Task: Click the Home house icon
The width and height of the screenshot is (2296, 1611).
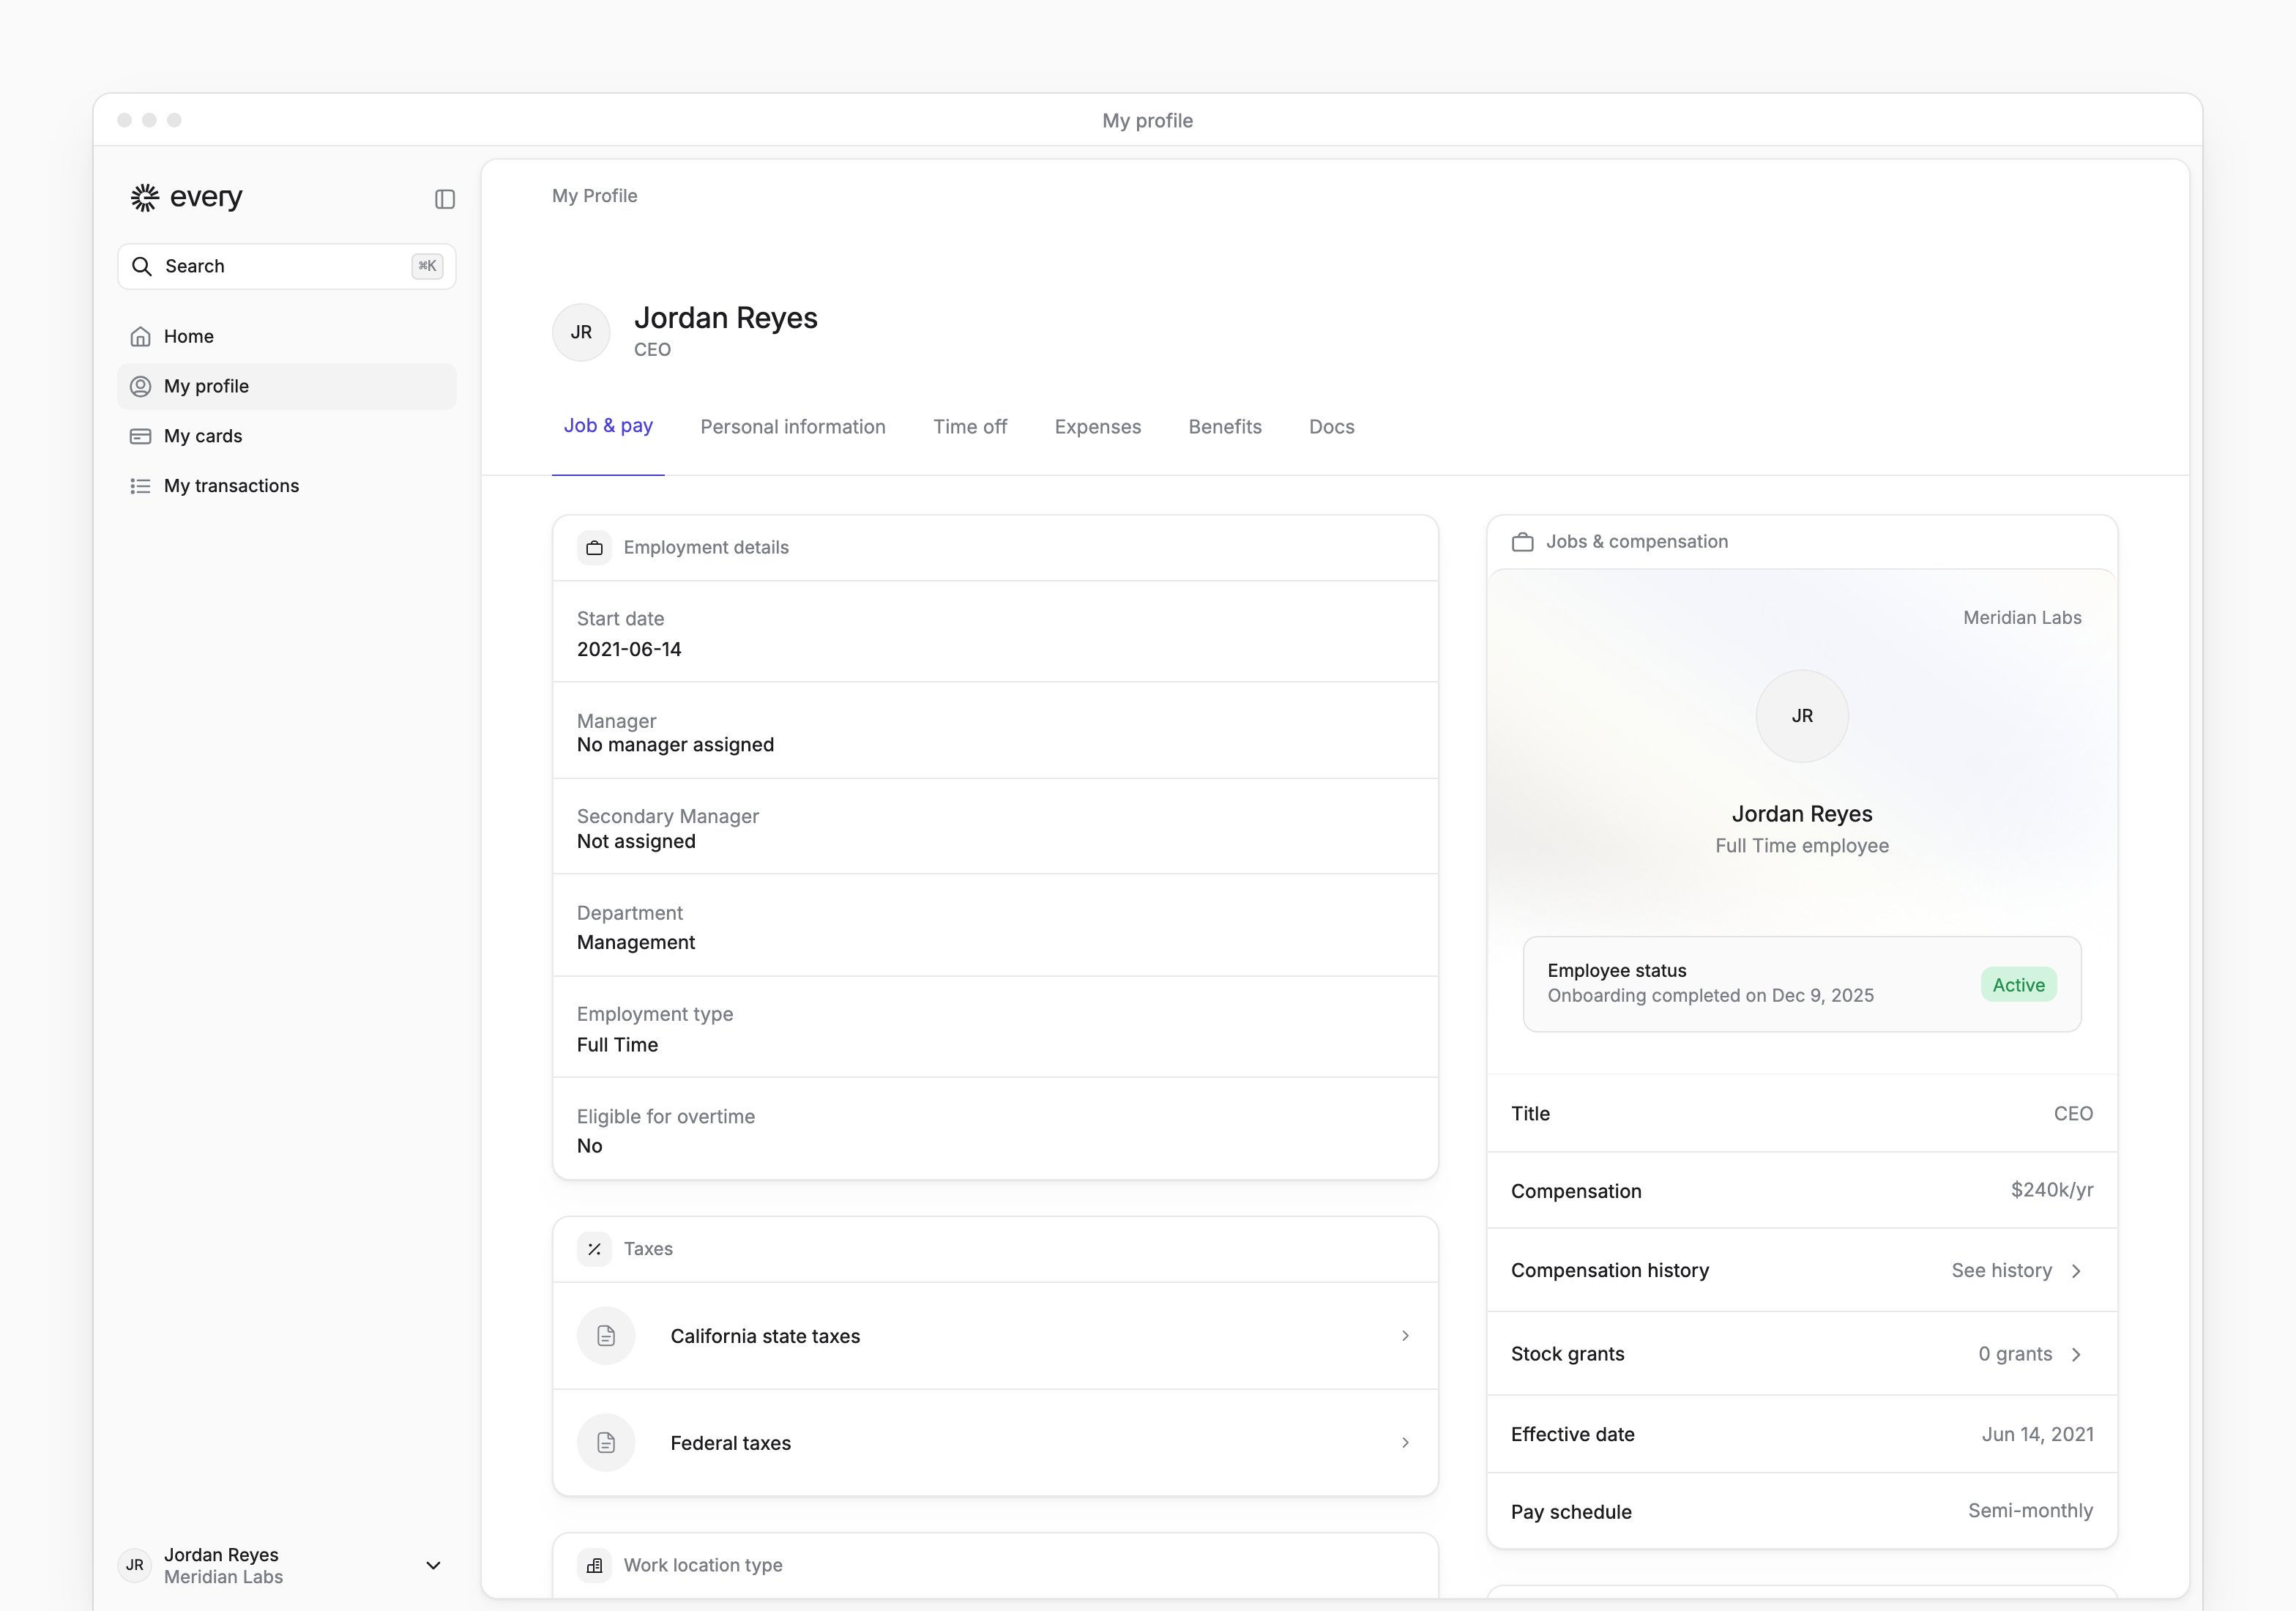Action: 141,337
